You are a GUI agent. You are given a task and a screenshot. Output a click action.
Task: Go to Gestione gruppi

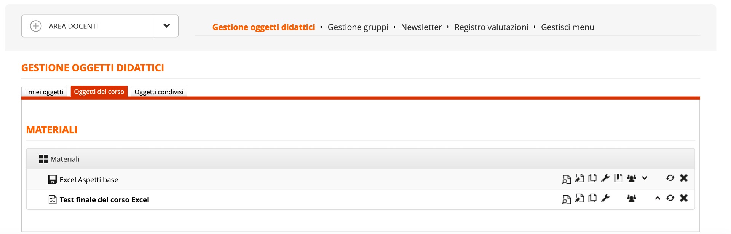click(x=358, y=27)
